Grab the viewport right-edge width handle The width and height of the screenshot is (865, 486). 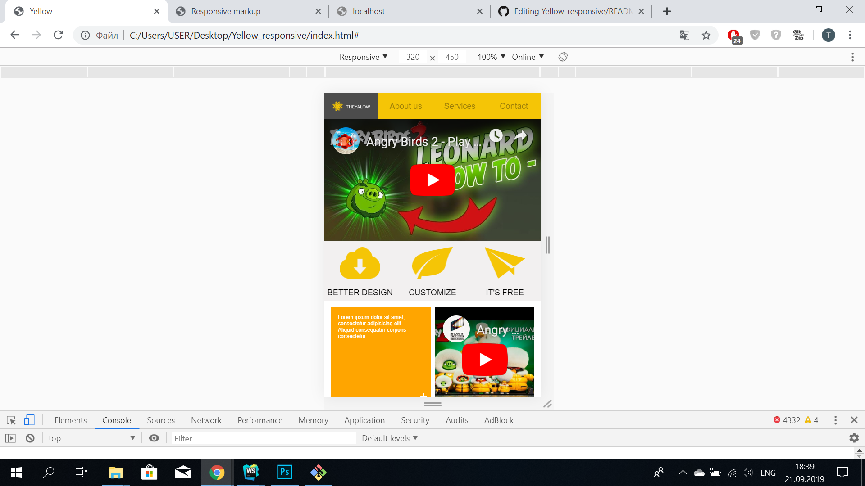click(x=547, y=245)
